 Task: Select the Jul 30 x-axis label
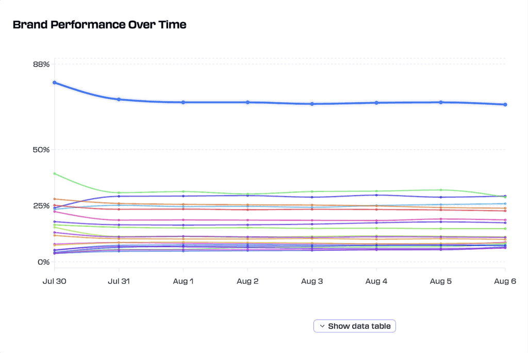[x=54, y=281]
